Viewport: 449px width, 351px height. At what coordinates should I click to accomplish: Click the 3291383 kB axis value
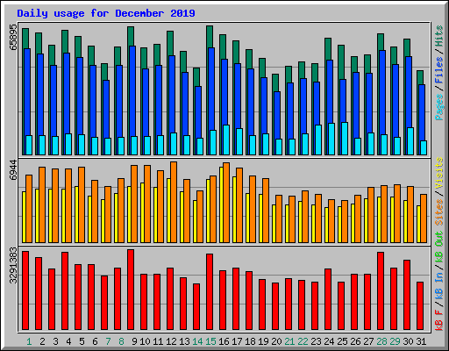(13, 266)
